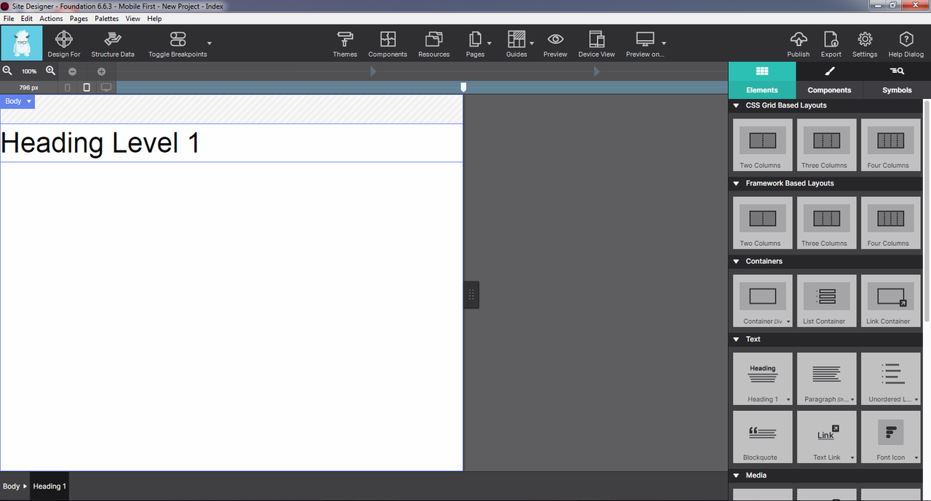Expand the Preview on dropdown arrow
The width and height of the screenshot is (931, 501).
coord(664,44)
